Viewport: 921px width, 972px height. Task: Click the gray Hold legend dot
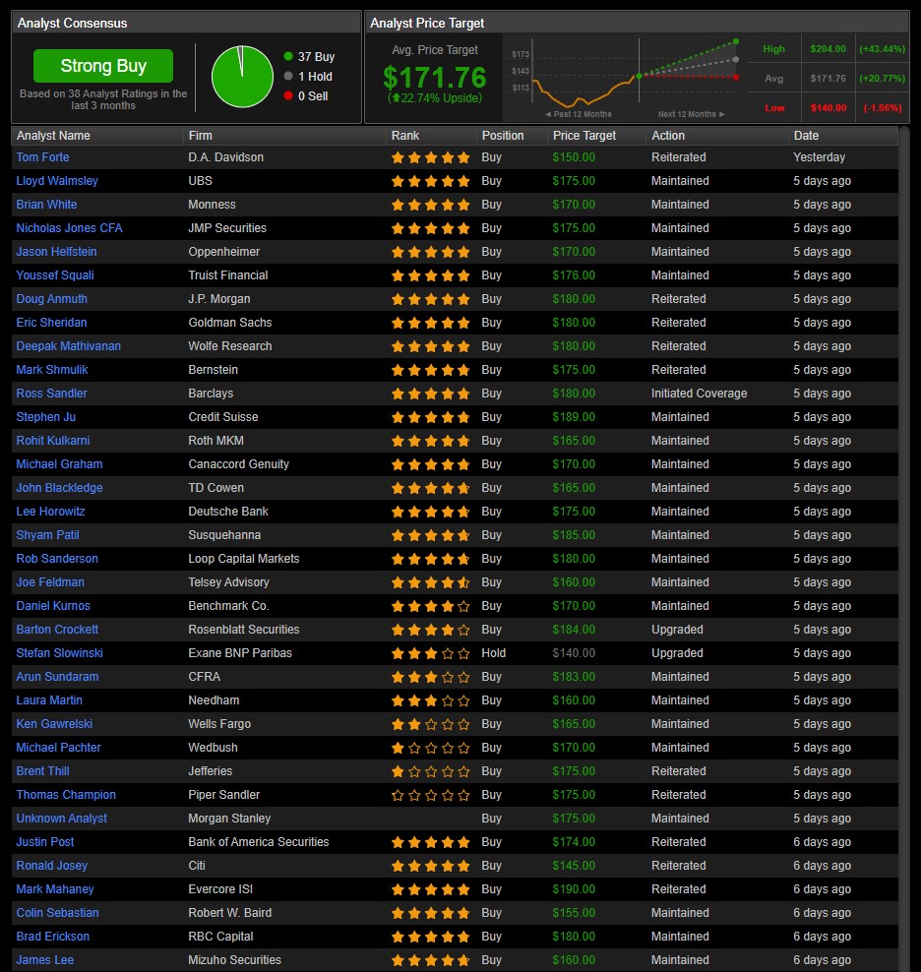coord(287,77)
